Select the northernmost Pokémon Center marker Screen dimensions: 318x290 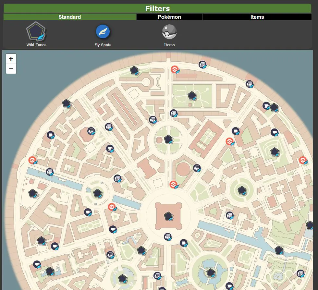click(175, 69)
